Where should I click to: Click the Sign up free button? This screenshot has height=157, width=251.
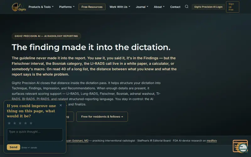coord(232,7)
